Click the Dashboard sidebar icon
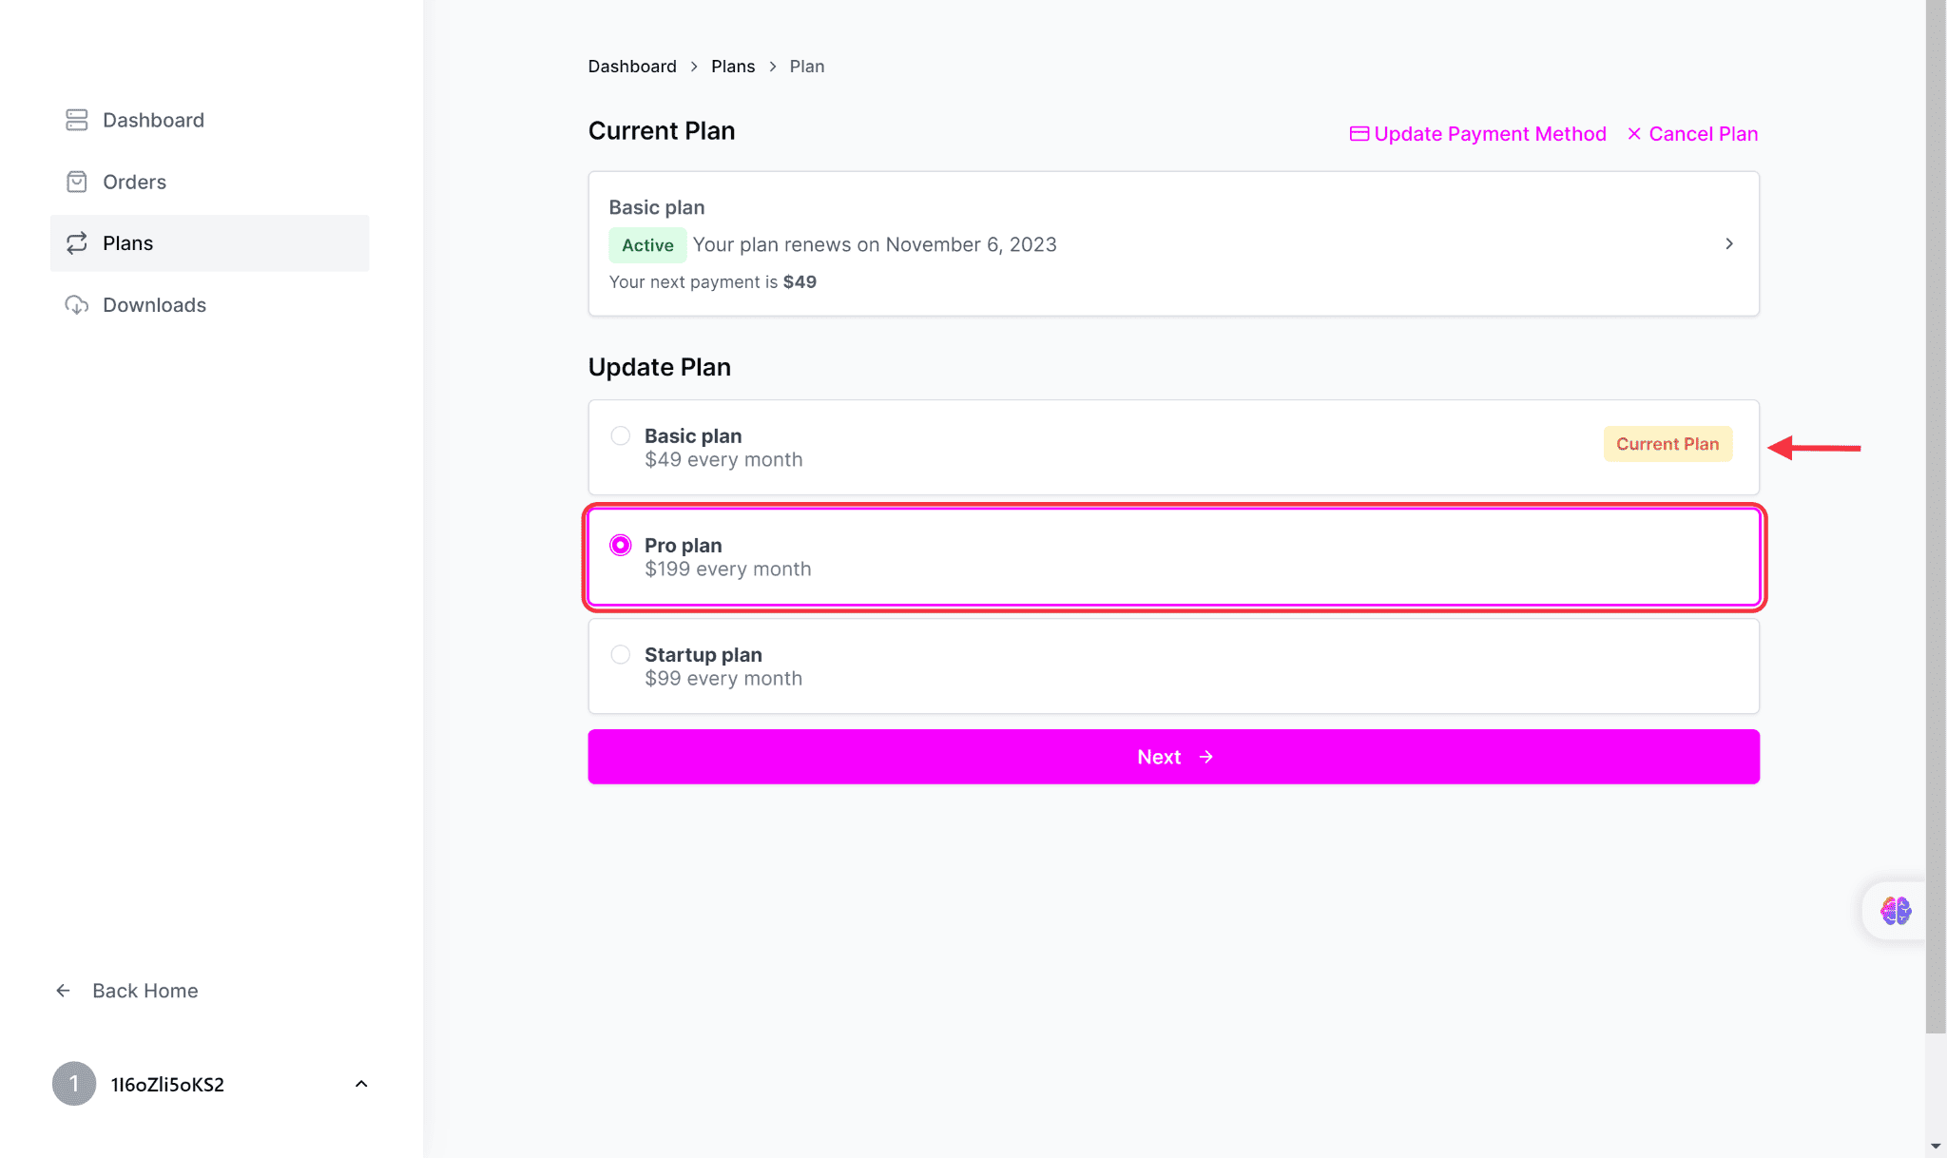 point(77,120)
